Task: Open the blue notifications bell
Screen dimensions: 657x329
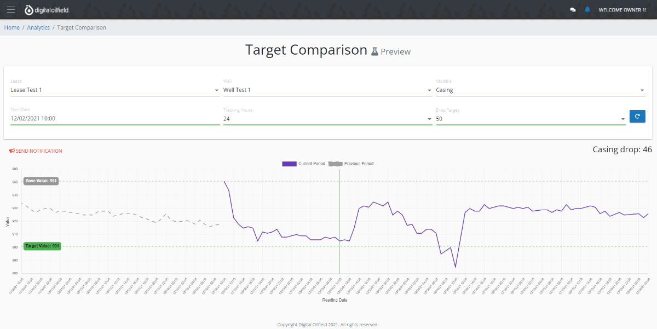Action: point(587,9)
